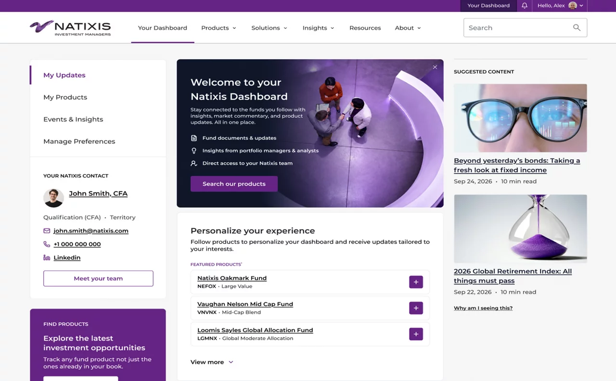
Task: Go to Your Dashboard nav tab
Action: [163, 28]
